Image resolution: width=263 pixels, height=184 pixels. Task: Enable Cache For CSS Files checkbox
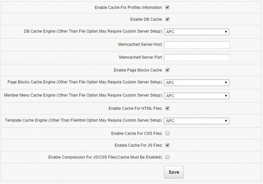pyautogui.click(x=167, y=133)
